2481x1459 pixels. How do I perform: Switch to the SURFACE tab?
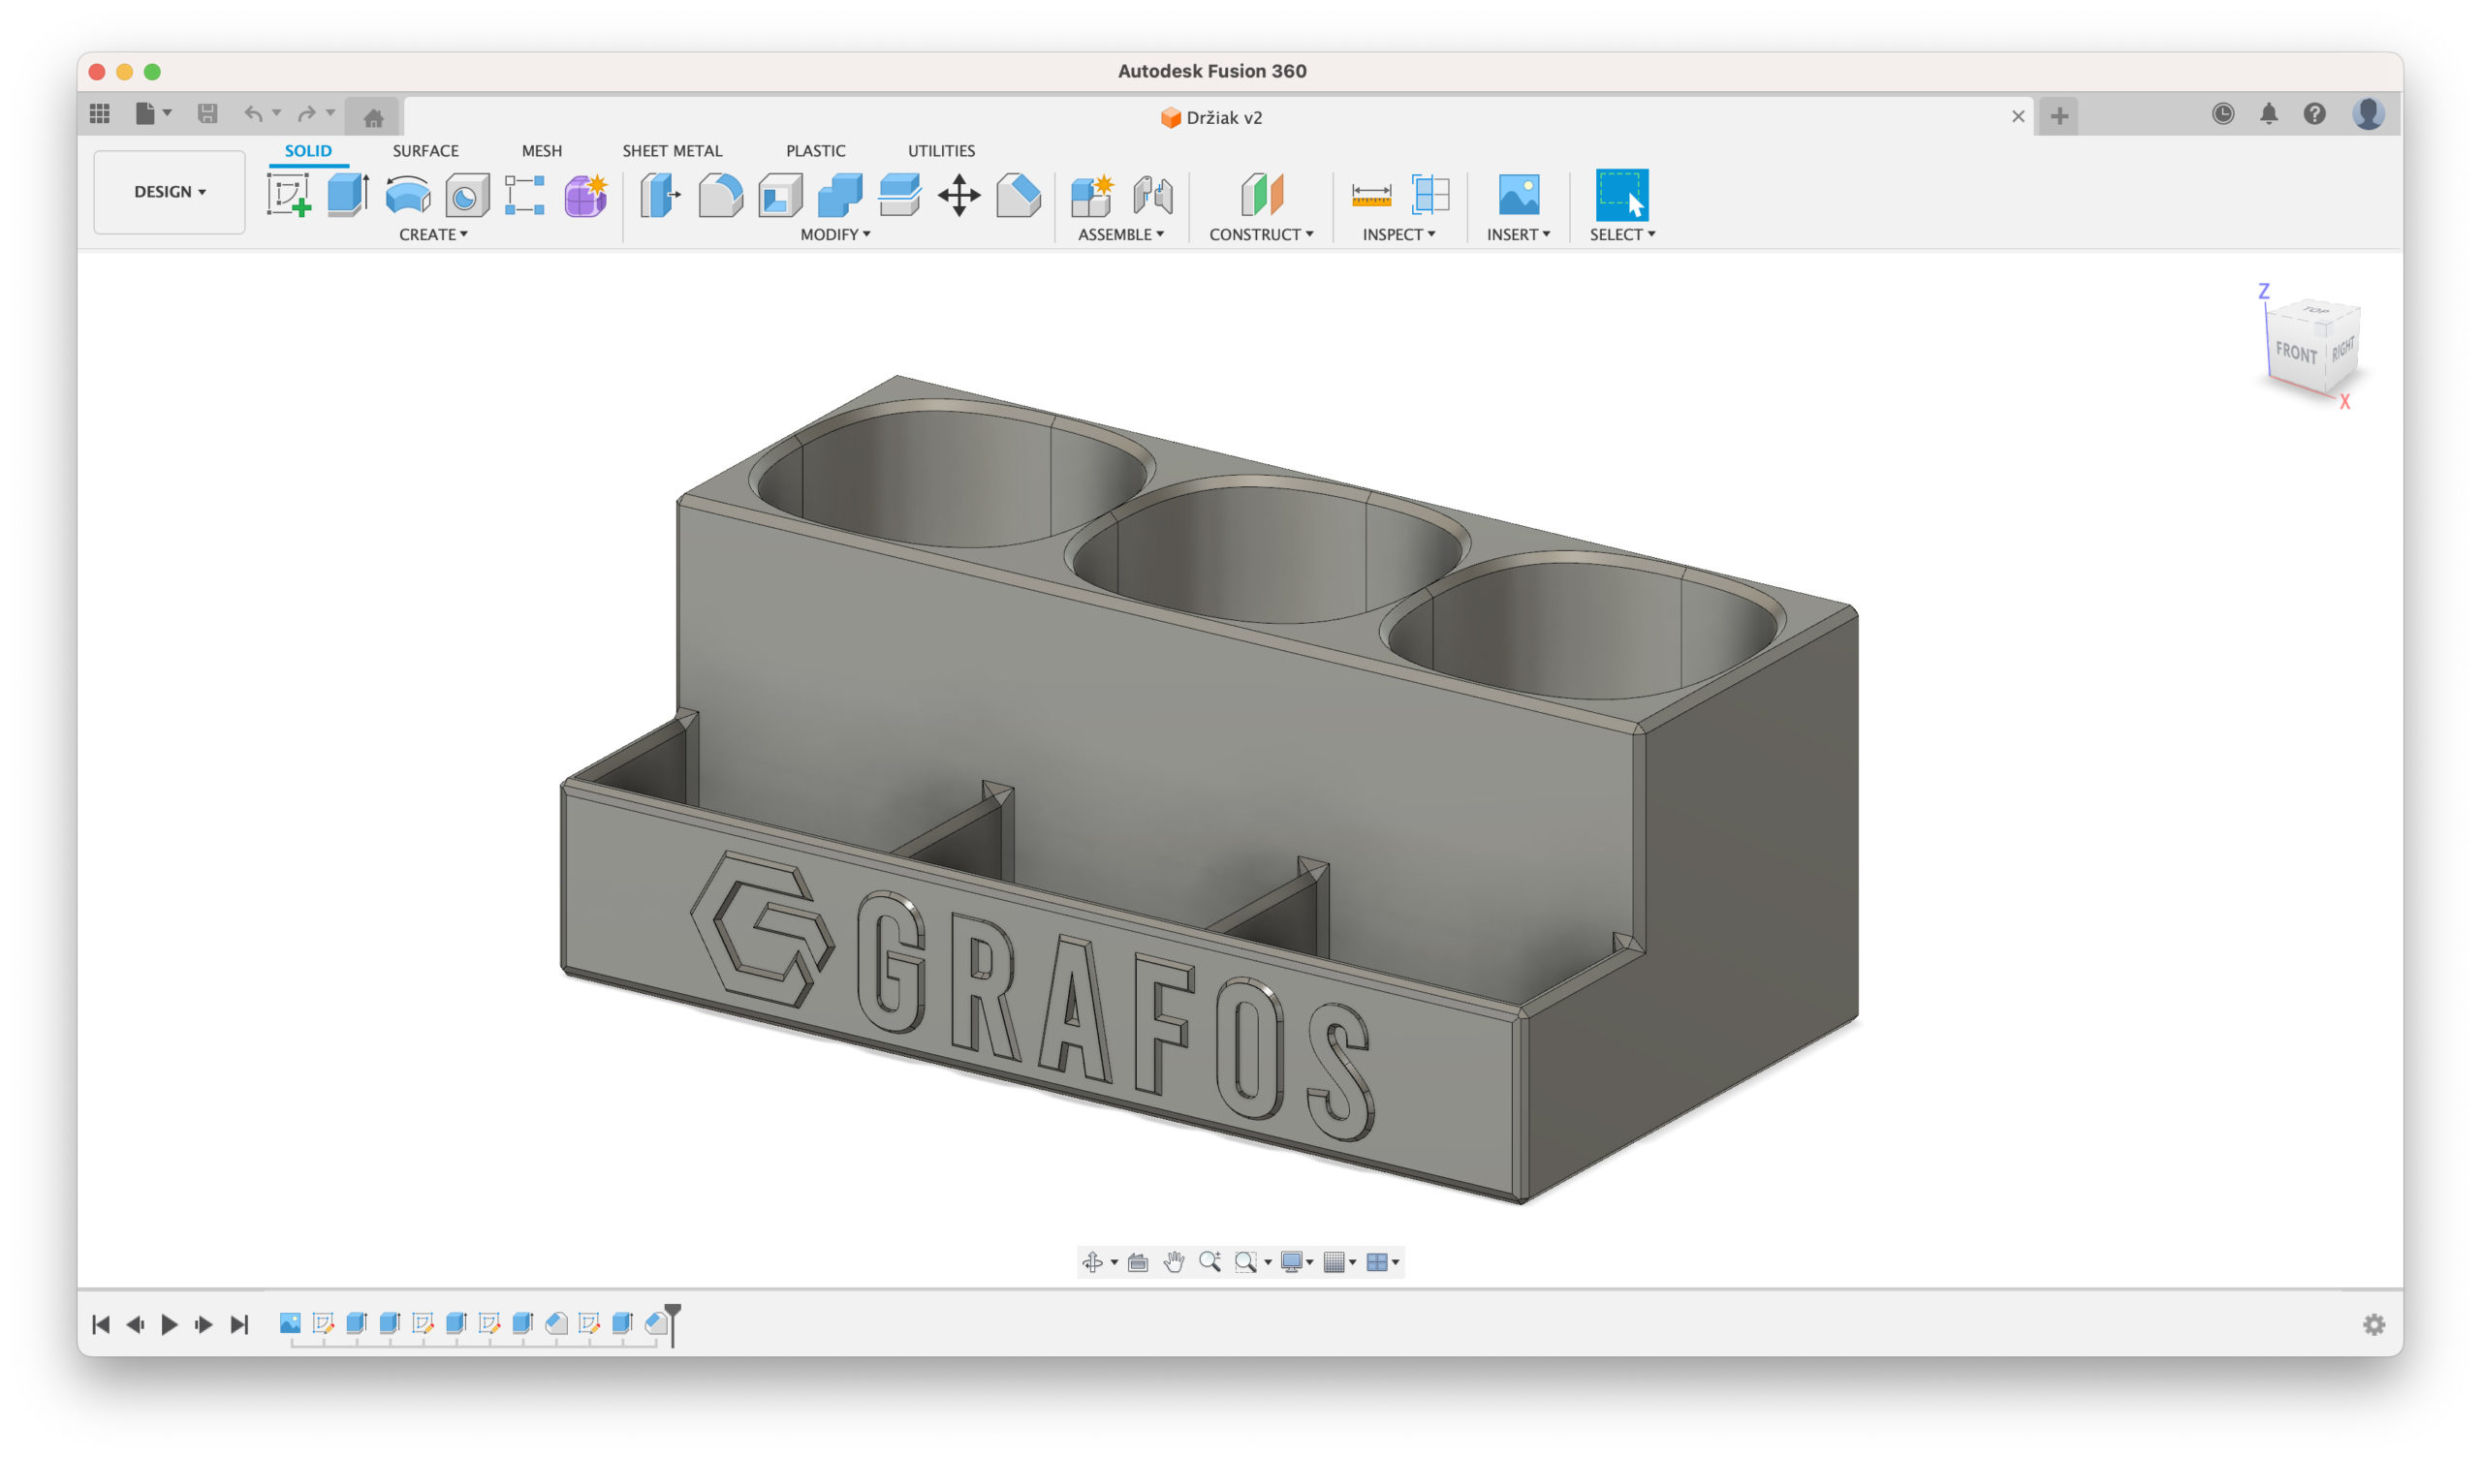click(425, 150)
